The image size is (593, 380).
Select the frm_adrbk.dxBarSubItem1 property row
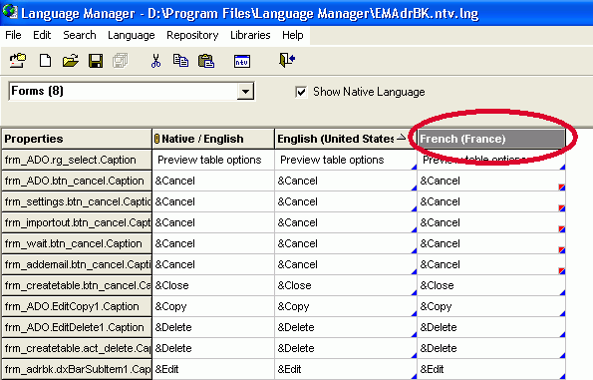pyautogui.click(x=77, y=369)
